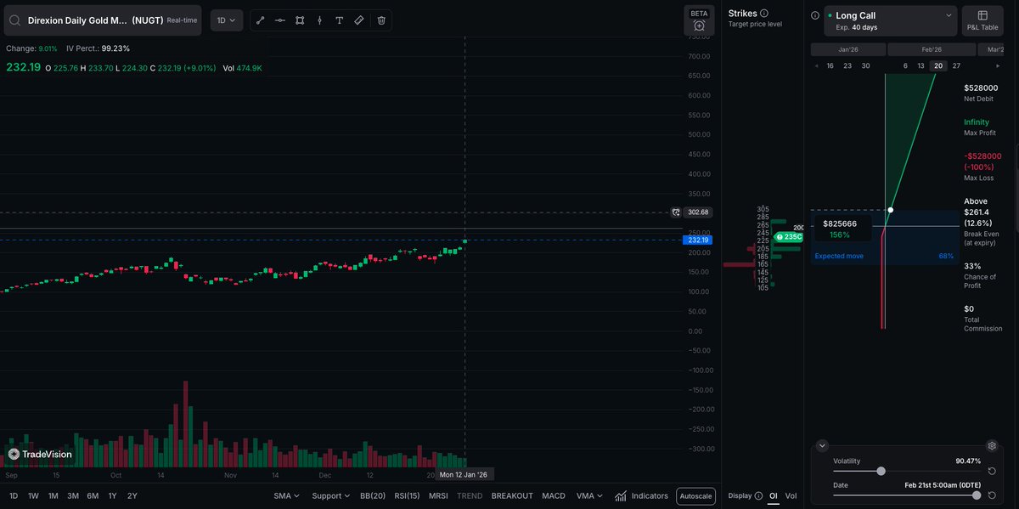Toggle the Autoscale button

click(x=695, y=496)
